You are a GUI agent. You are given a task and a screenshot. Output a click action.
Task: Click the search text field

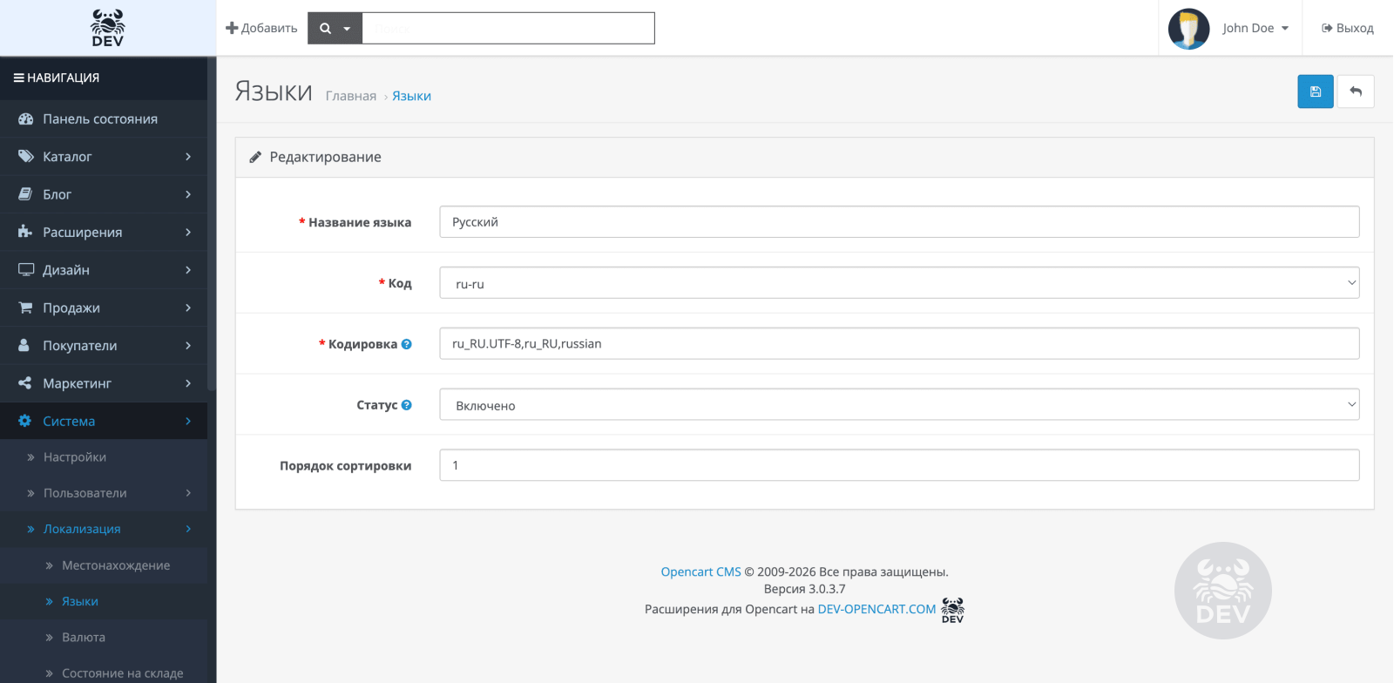click(508, 28)
